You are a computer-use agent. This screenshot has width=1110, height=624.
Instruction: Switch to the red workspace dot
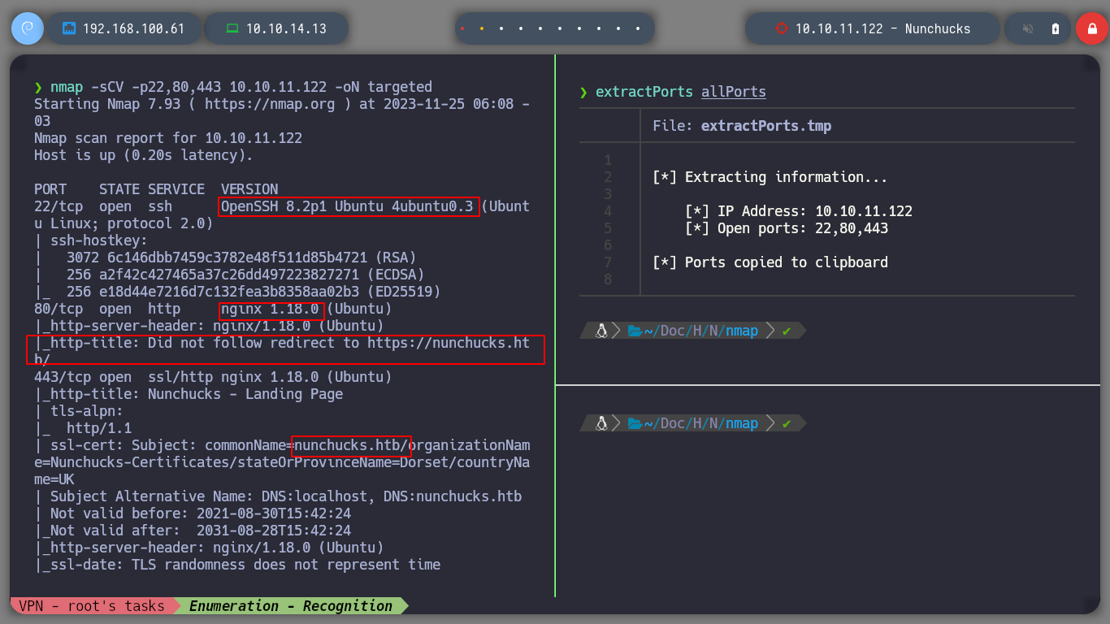click(462, 28)
